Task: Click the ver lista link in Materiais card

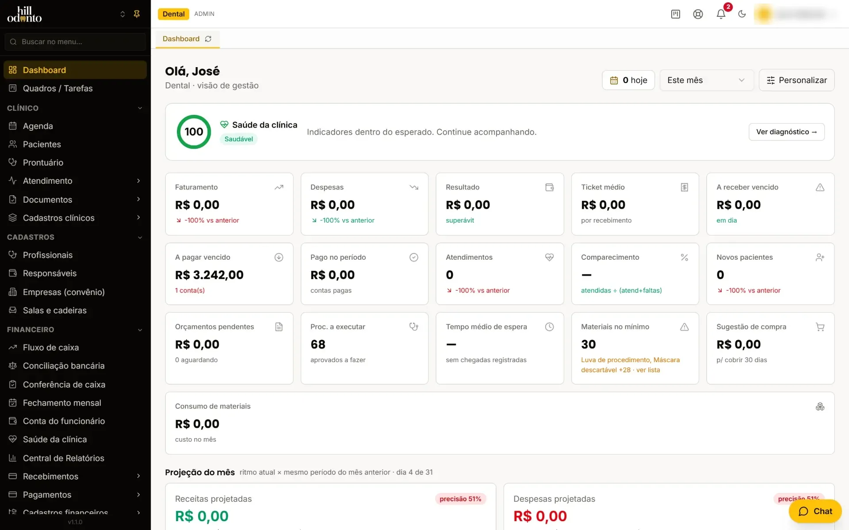Action: point(648,370)
